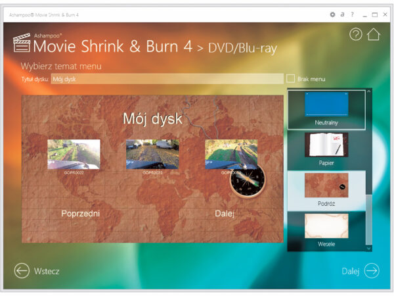
Task: Select the GOPR0022 video thumbnail
Action: coord(74,154)
